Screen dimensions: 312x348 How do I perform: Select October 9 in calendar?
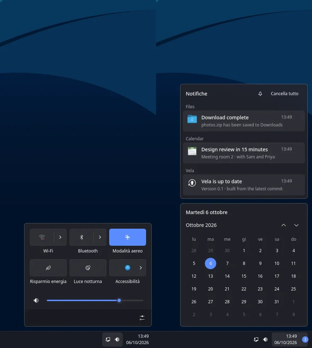[260, 263]
